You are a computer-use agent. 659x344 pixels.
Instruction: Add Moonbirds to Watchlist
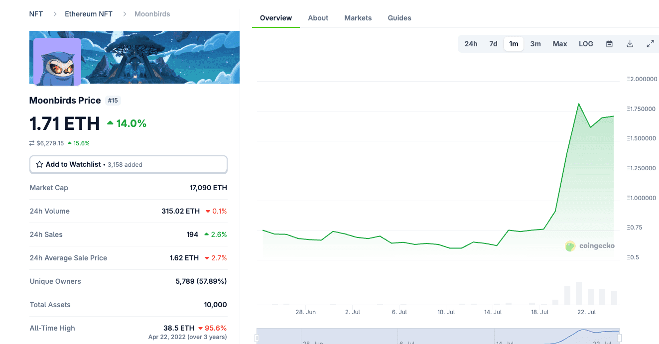point(129,164)
